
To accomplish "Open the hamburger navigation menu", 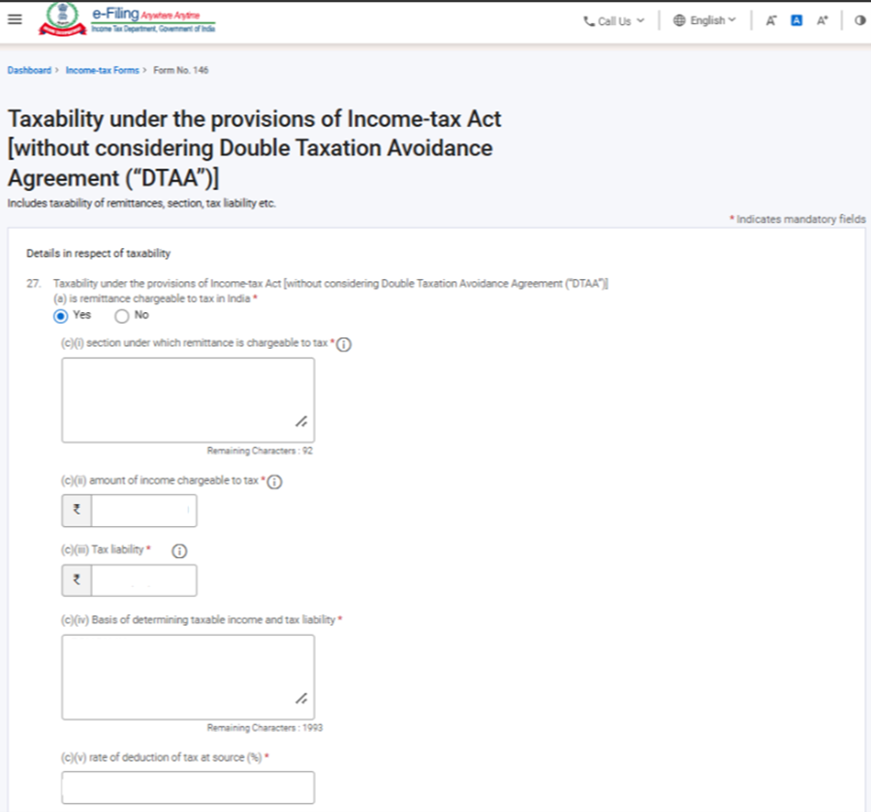I will click(x=14, y=20).
